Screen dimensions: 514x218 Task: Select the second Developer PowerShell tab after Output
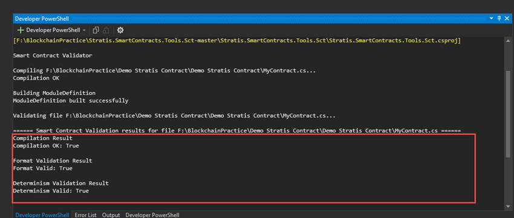[152, 215]
